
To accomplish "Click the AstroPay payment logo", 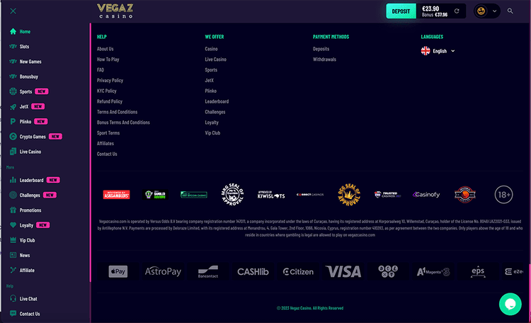I will [163, 271].
